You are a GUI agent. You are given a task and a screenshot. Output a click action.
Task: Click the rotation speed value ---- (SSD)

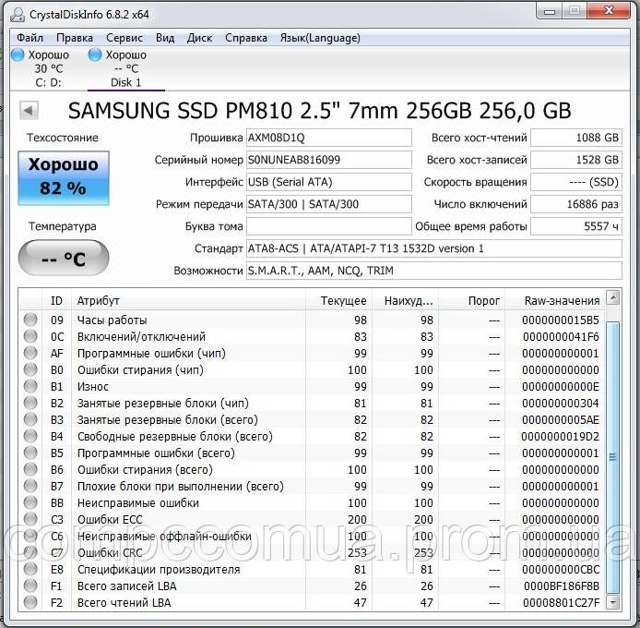[576, 182]
